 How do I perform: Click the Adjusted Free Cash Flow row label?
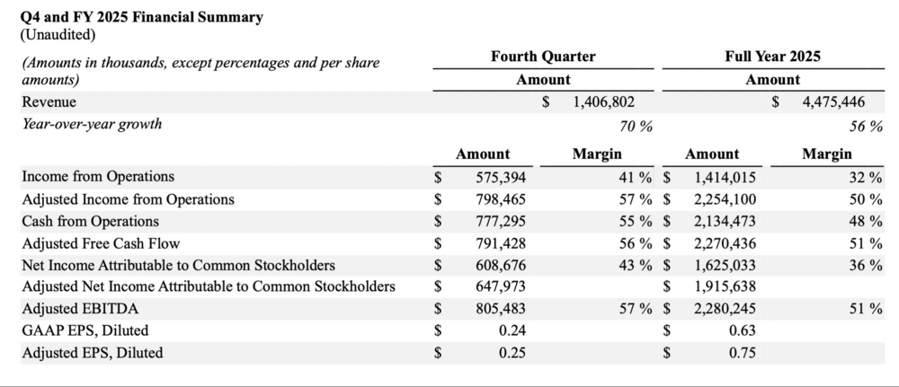[x=101, y=243]
